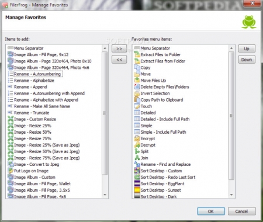Screen dimensions: 263x222
Task: Click the Rename - Find and Replace icon
Action: coord(137,164)
